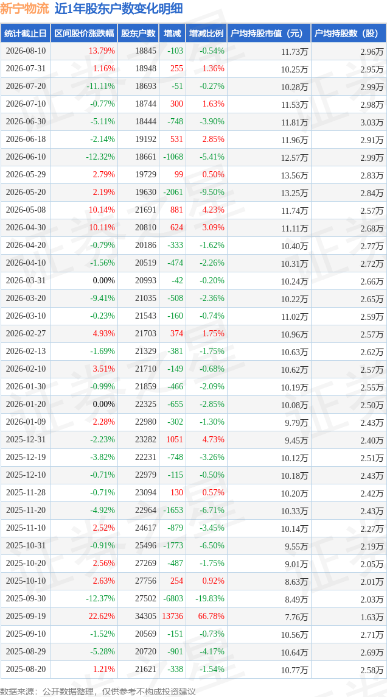The width and height of the screenshot is (387, 697).
Task: Click the 增减 column header
Action: coord(172,34)
